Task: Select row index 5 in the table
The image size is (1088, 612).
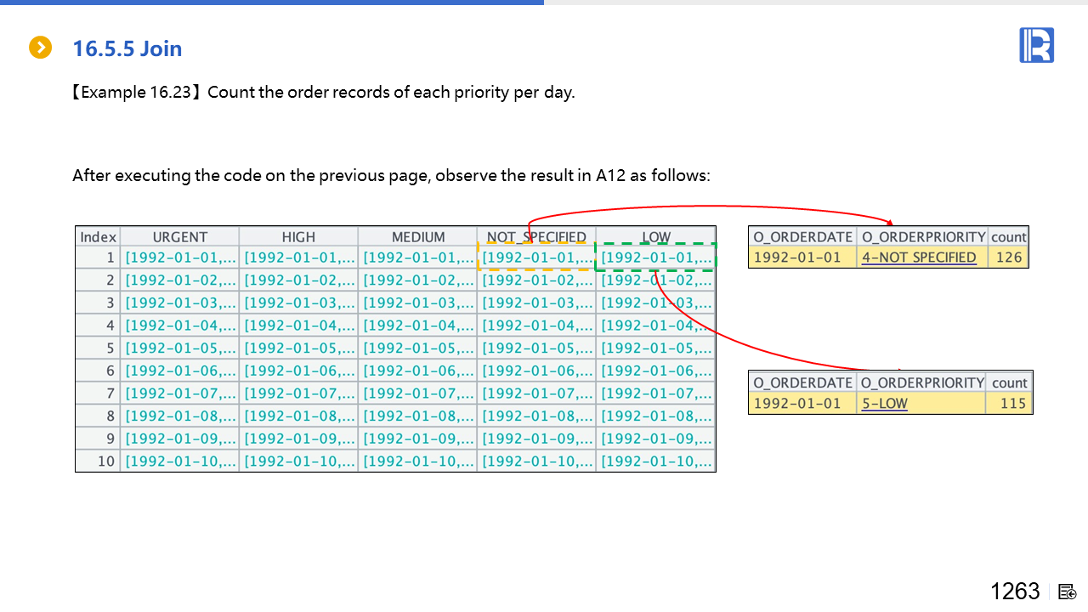Action: (x=99, y=348)
